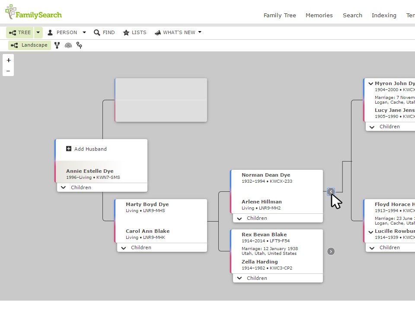
Task: Switch to the Portrait tree view icon
Action: pos(57,45)
